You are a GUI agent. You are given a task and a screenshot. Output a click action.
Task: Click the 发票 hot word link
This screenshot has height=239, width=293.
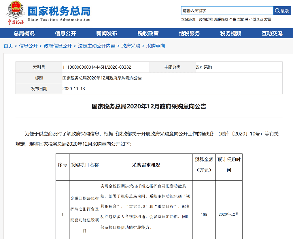point(268,20)
